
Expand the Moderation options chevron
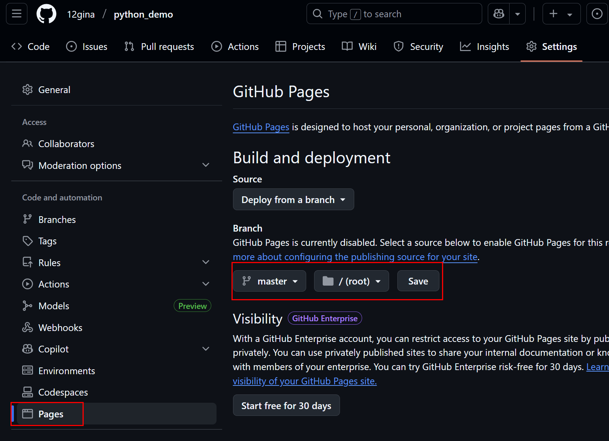206,165
